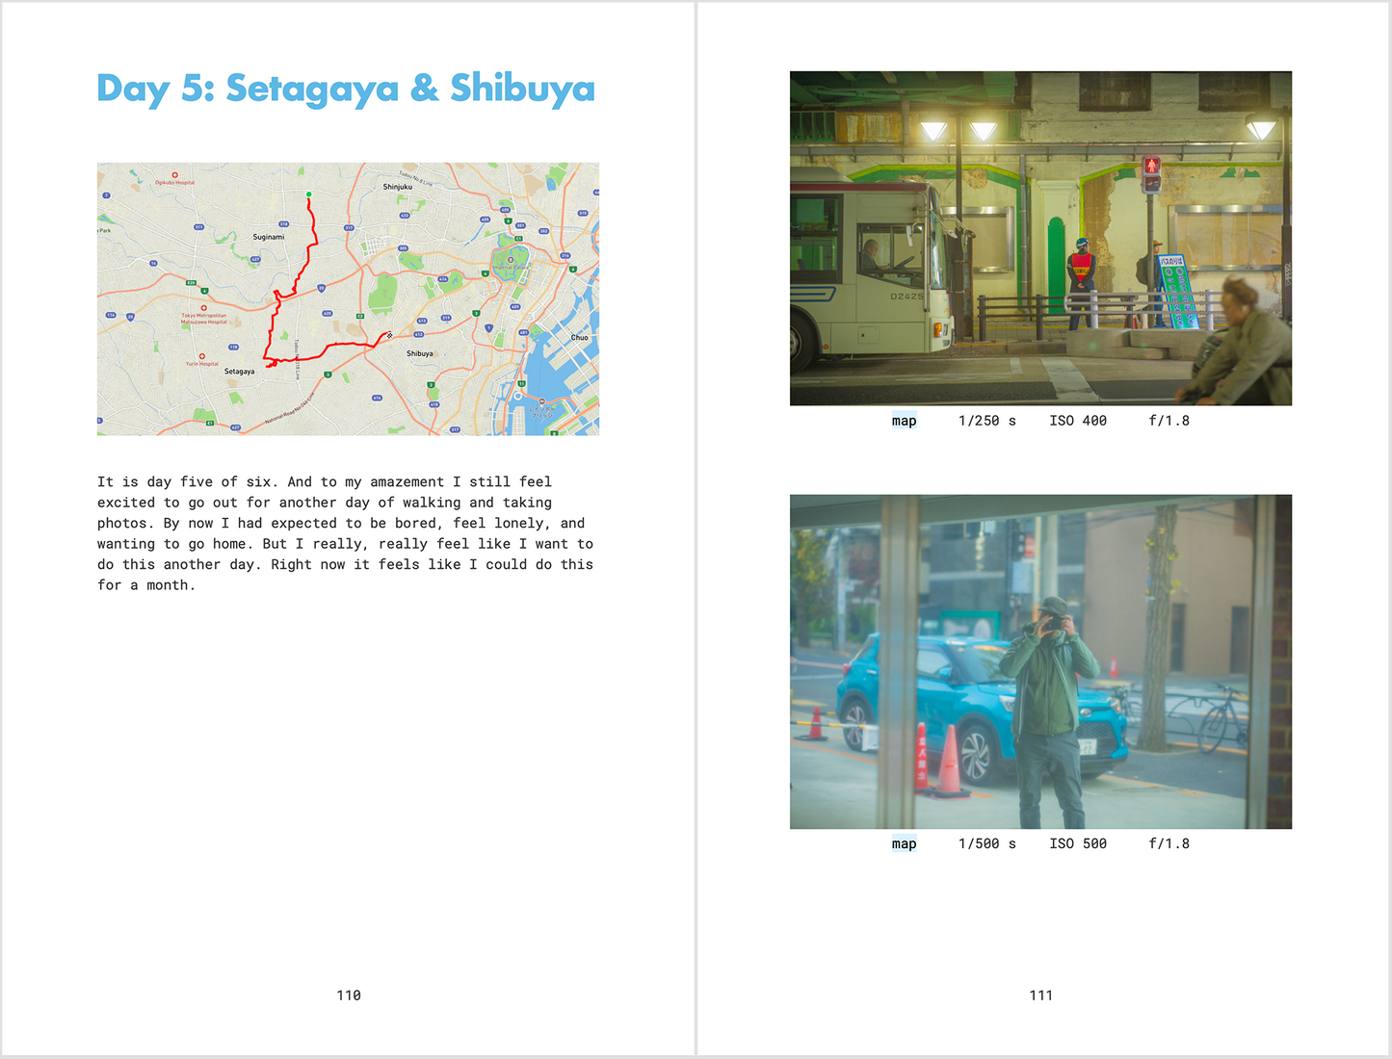Viewport: 1392px width, 1059px height.
Task: Click the Shibuya label on the map
Action: pyautogui.click(x=420, y=353)
